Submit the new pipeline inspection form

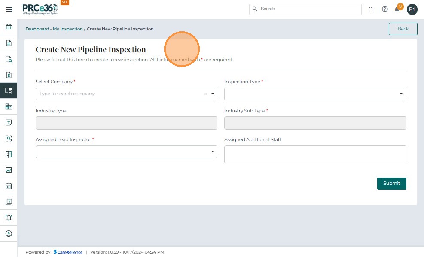(391, 183)
